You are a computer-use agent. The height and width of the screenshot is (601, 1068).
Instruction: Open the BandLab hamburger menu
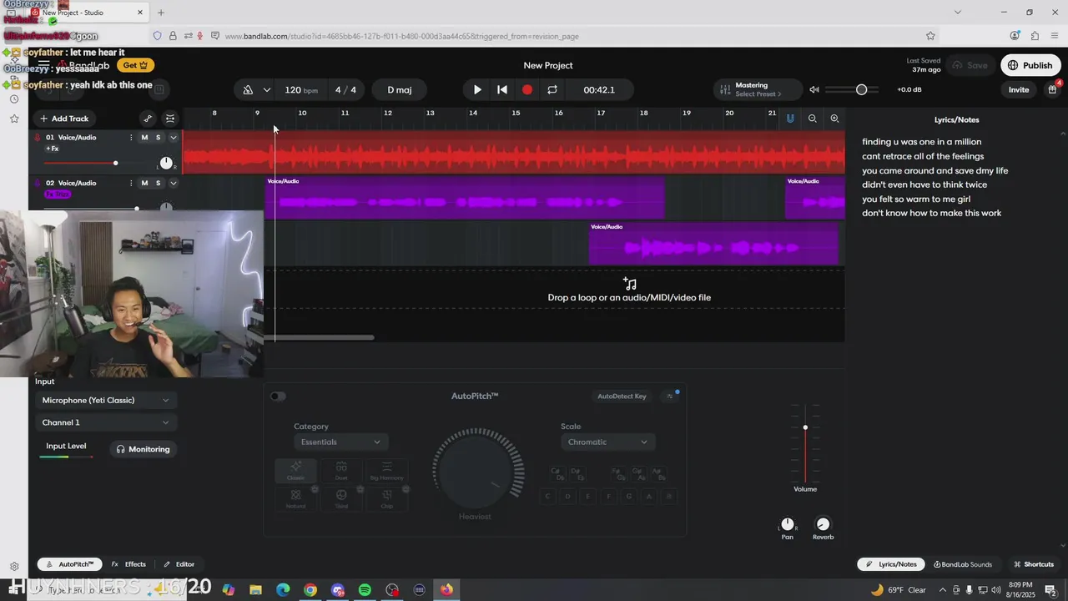point(43,65)
